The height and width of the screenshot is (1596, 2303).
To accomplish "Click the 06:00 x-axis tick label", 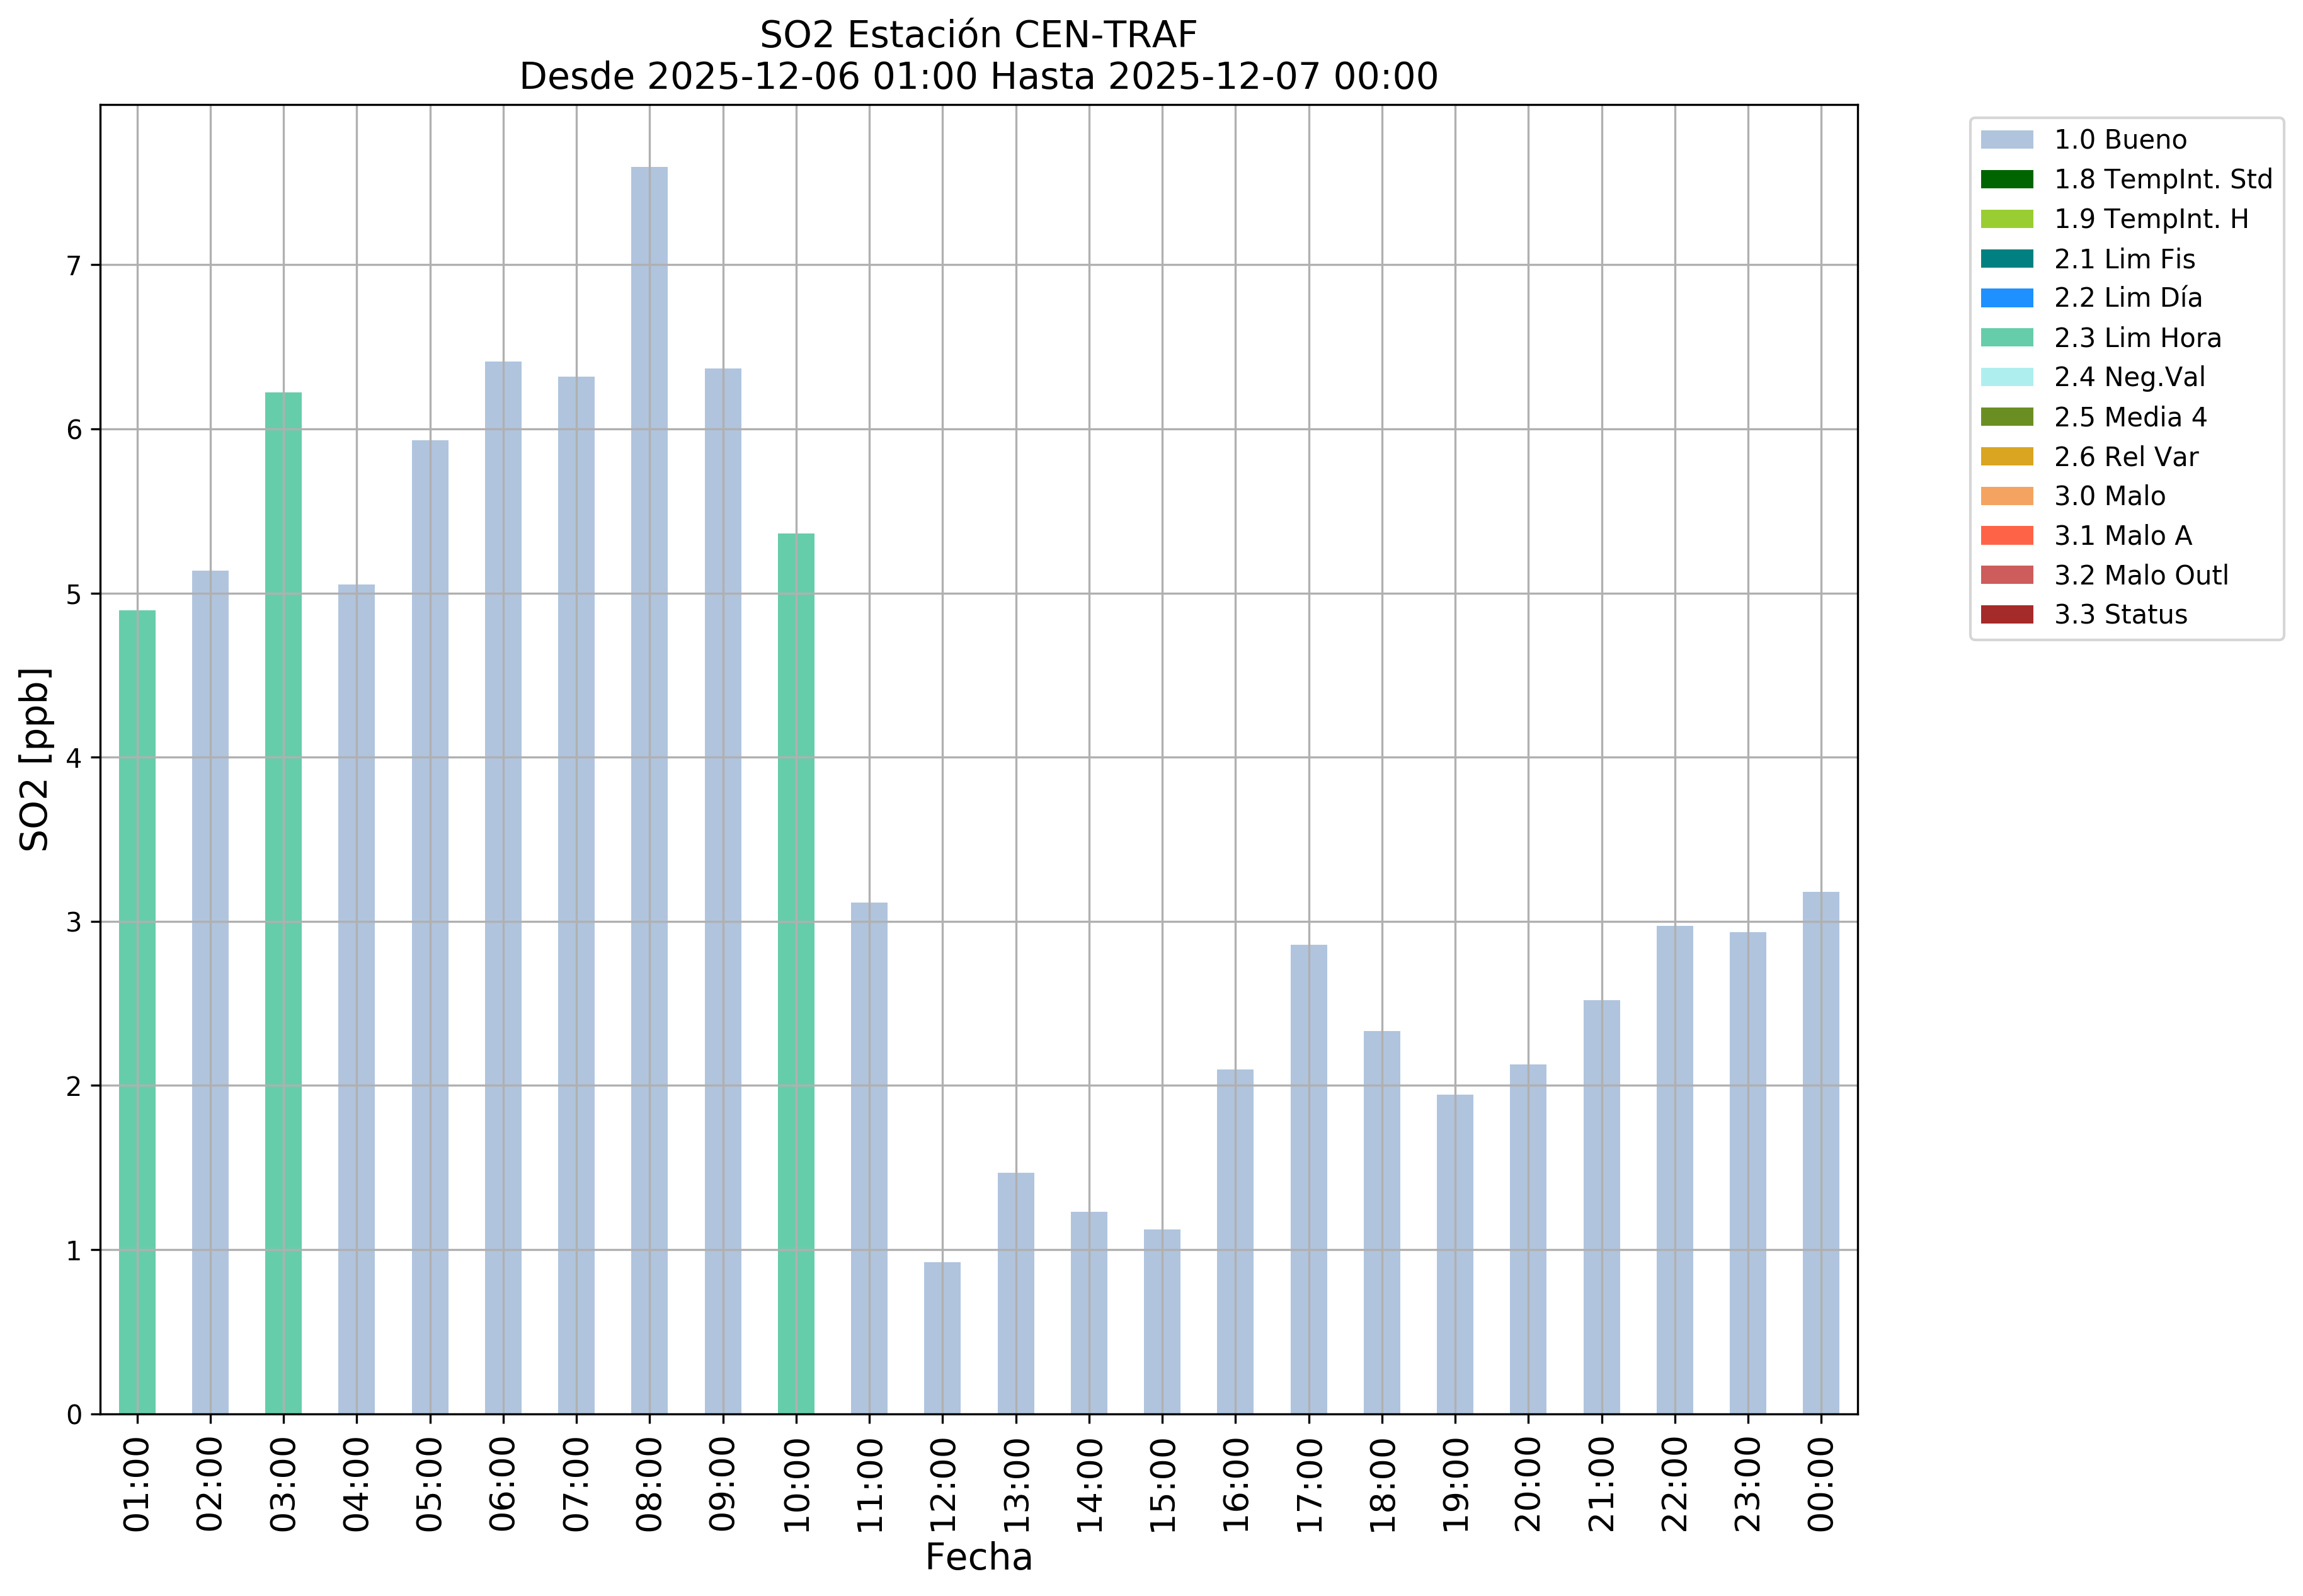I will 503,1484.
